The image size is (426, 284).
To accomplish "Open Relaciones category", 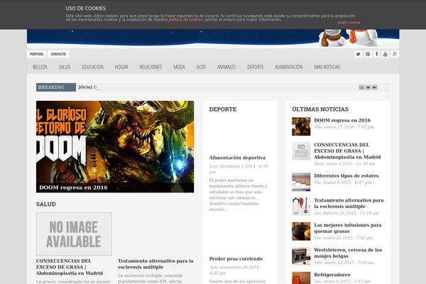I will click(x=151, y=67).
